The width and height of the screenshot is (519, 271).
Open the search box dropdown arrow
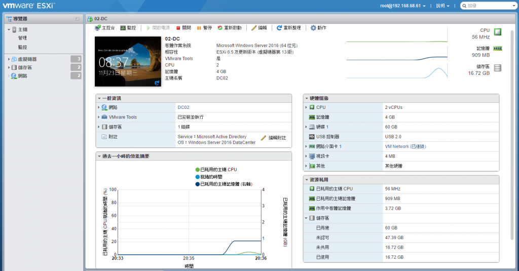[x=514, y=6]
